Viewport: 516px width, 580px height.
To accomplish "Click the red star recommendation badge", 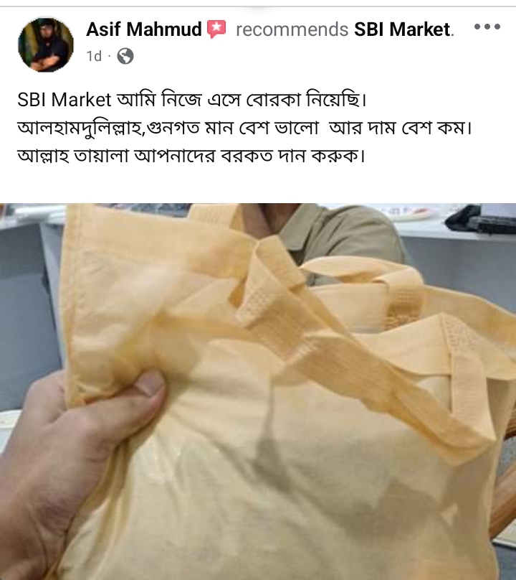I will pos(216,29).
